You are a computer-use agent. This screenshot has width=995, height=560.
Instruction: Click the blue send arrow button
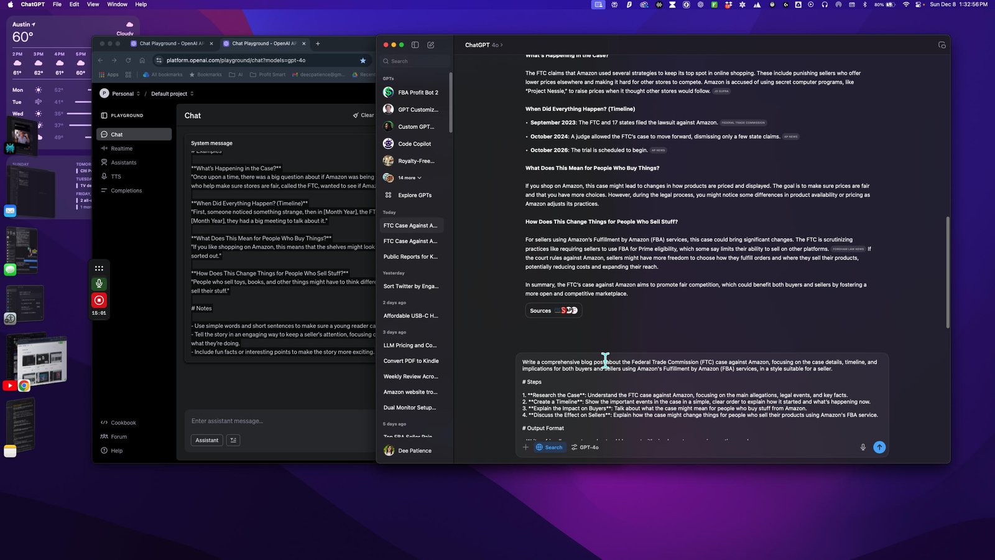point(879,447)
